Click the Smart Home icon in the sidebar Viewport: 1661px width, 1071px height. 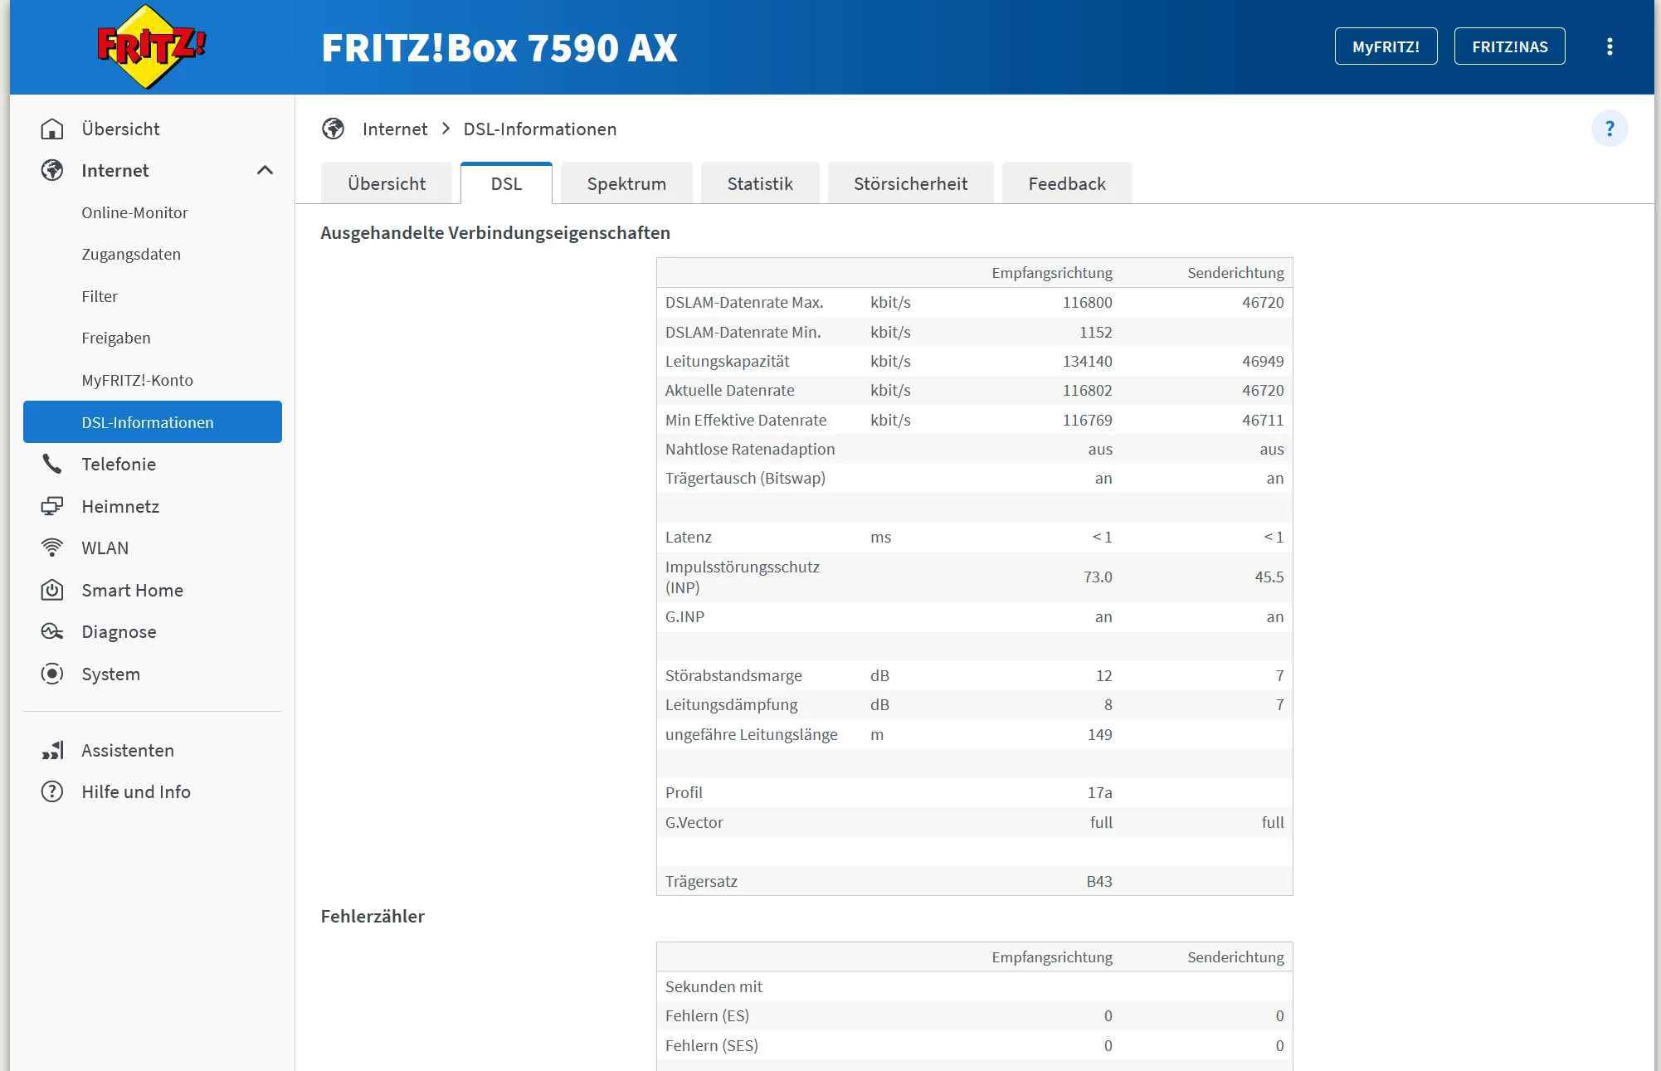point(51,591)
